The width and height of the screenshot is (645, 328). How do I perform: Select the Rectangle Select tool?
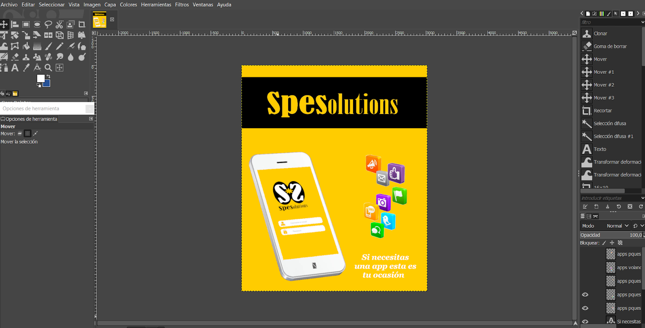[26, 24]
